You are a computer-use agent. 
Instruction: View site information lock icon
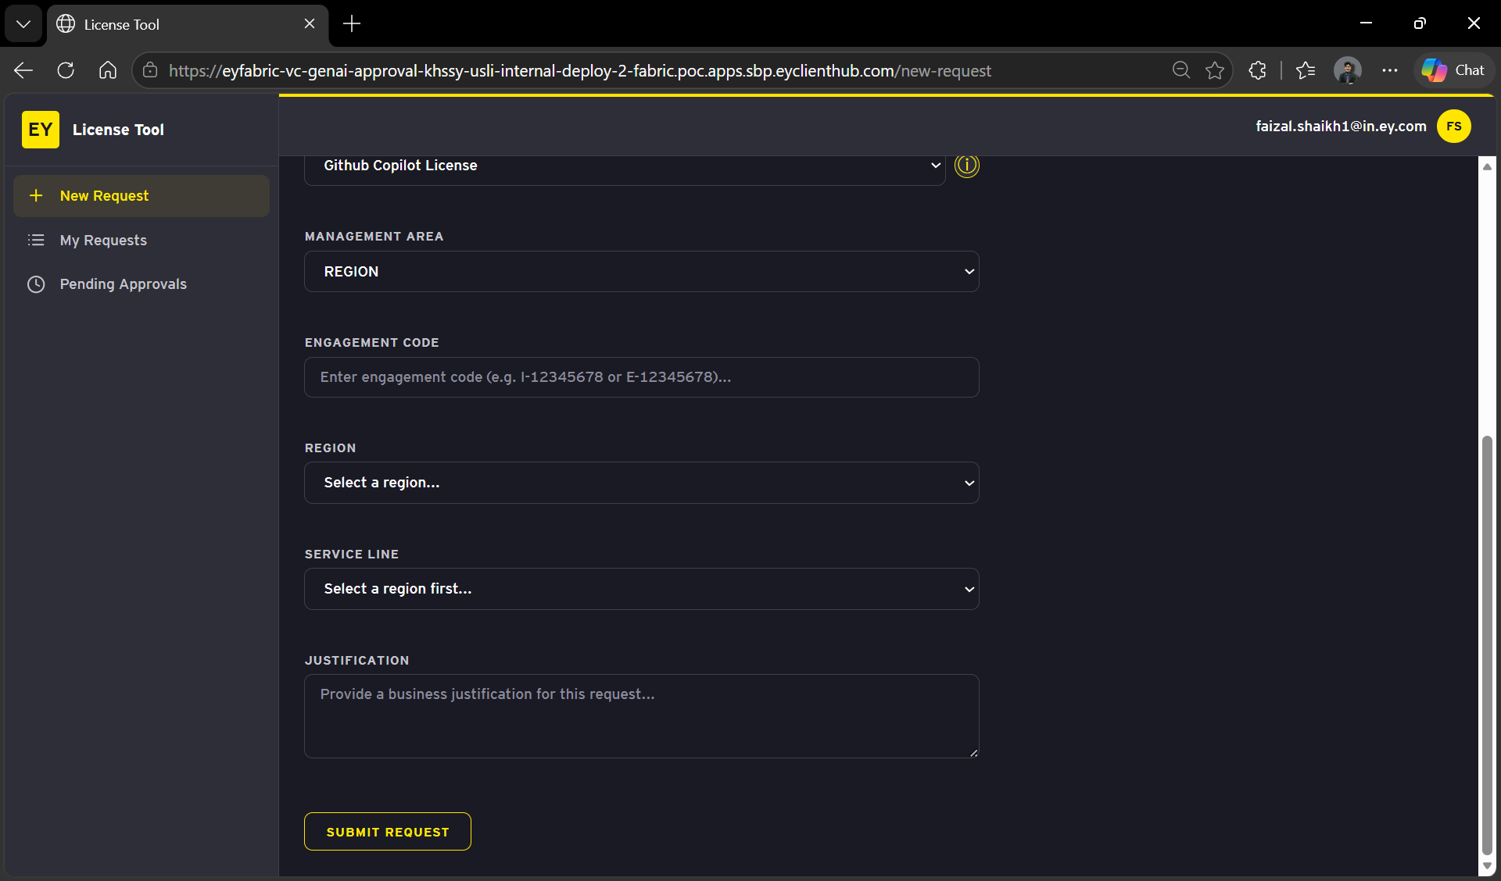point(150,70)
